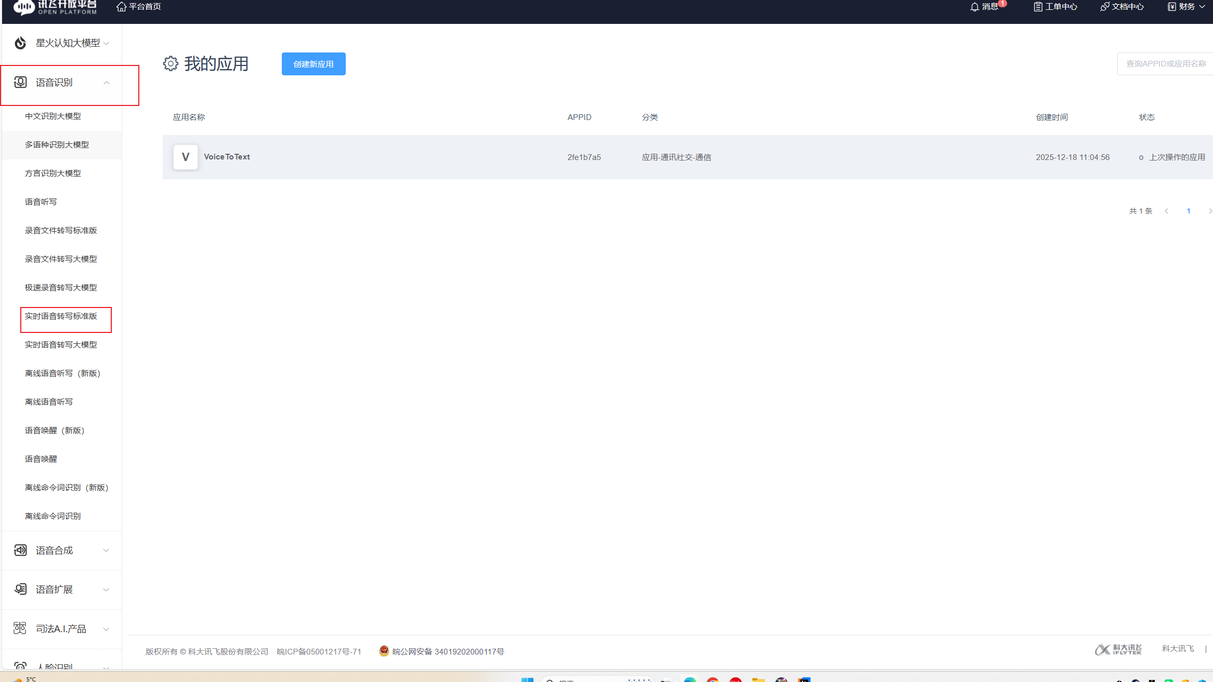Image resolution: width=1213 pixels, height=682 pixels.
Task: Open the 财务 dropdown arrow
Action: click(x=1202, y=7)
